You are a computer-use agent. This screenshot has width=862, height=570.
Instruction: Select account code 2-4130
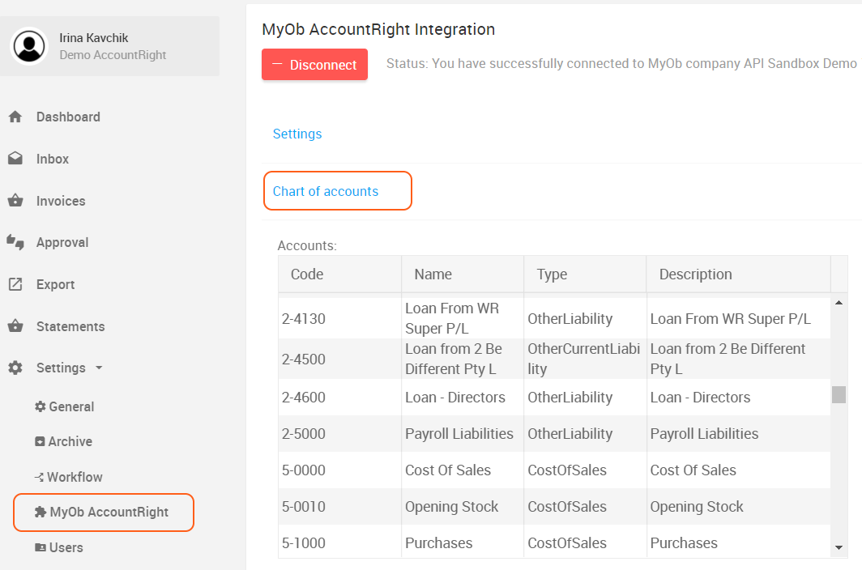[x=304, y=319]
